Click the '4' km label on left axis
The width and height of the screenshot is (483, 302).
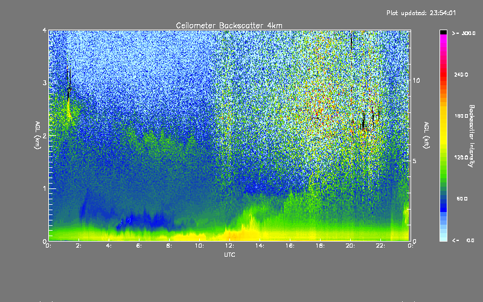pyautogui.click(x=45, y=31)
